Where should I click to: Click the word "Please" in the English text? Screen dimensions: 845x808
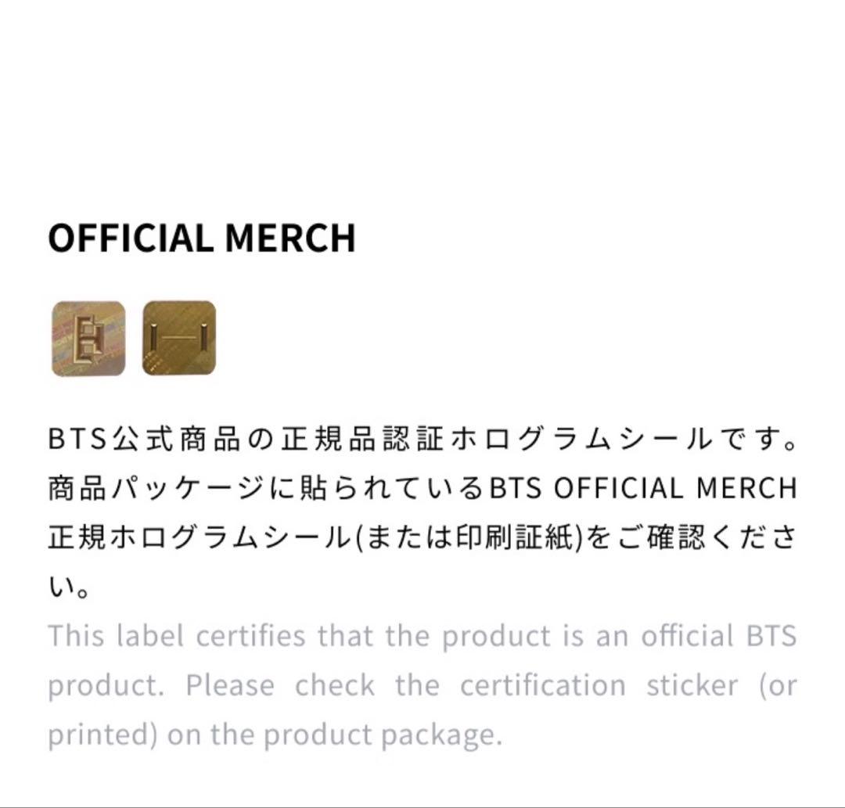tap(230, 686)
